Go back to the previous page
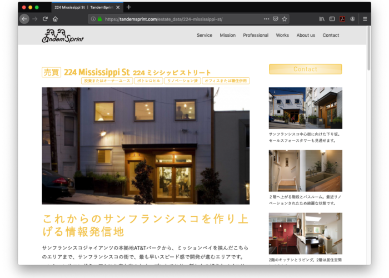 [x=24, y=19]
